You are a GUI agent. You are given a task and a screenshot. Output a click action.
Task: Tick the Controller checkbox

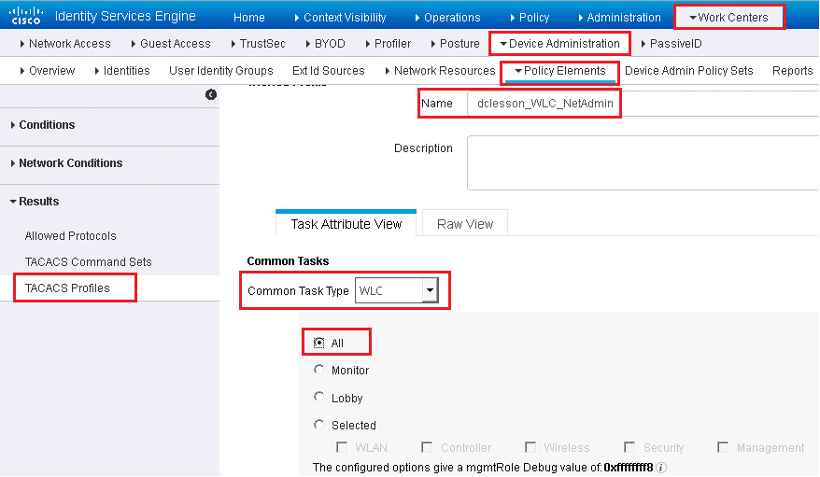point(427,448)
